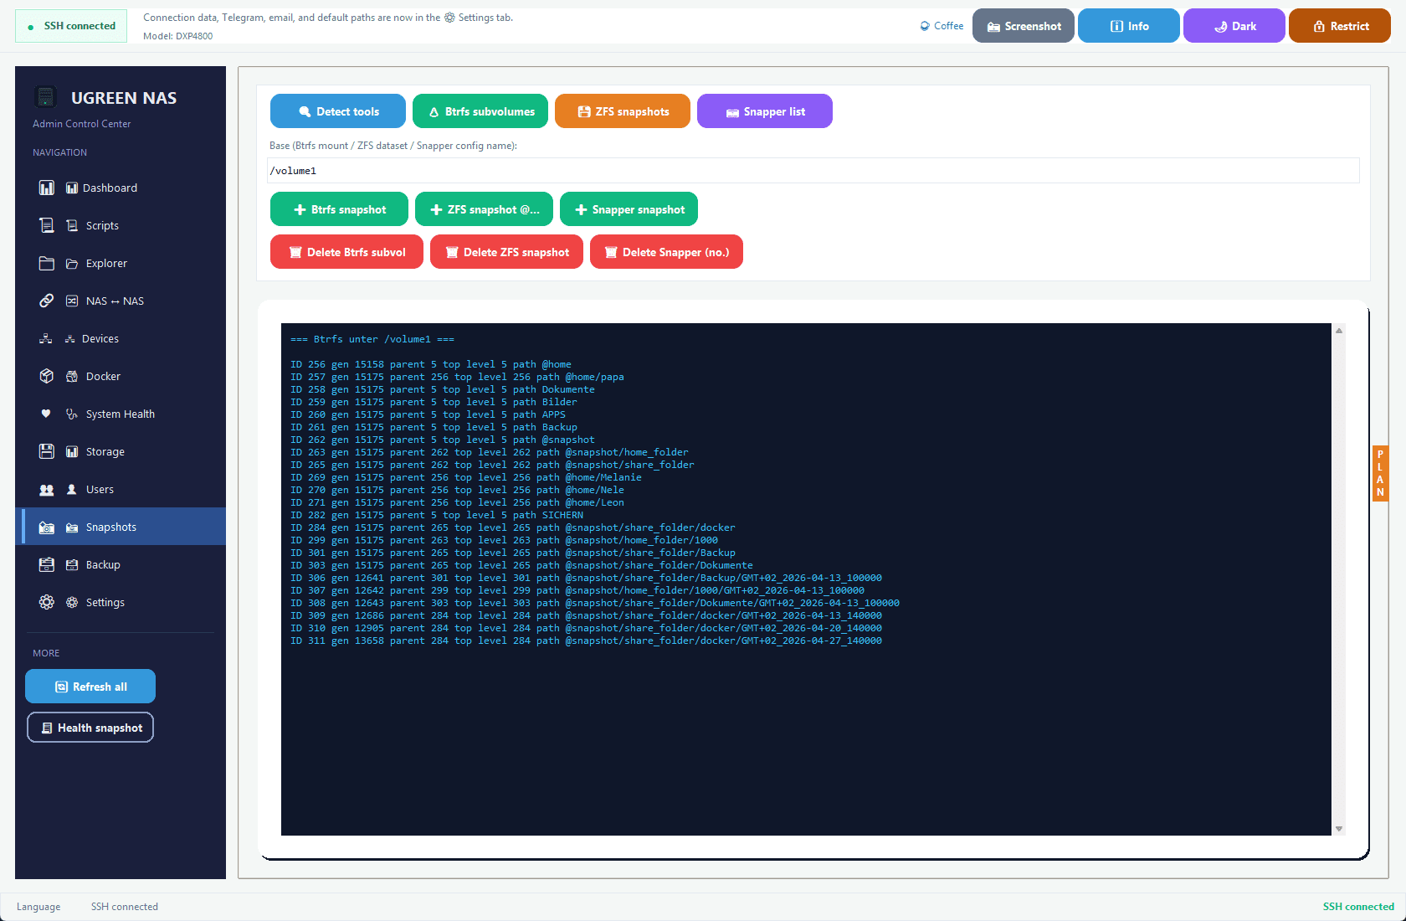Click output line 'ID 256 ... path @home'
Viewport: 1406px width, 921px height.
point(431,364)
